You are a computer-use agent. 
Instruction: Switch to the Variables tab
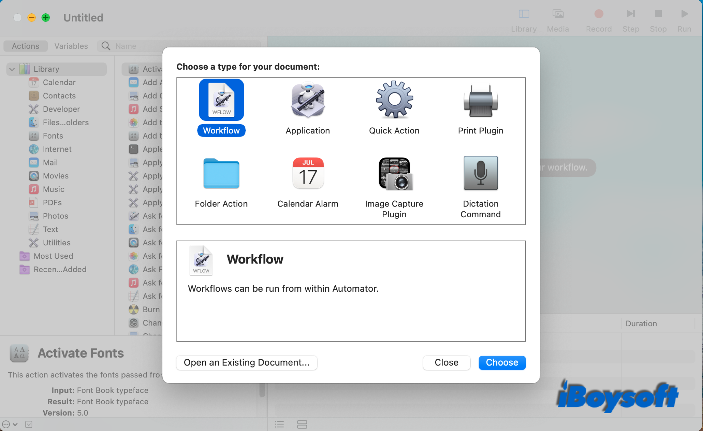71,46
